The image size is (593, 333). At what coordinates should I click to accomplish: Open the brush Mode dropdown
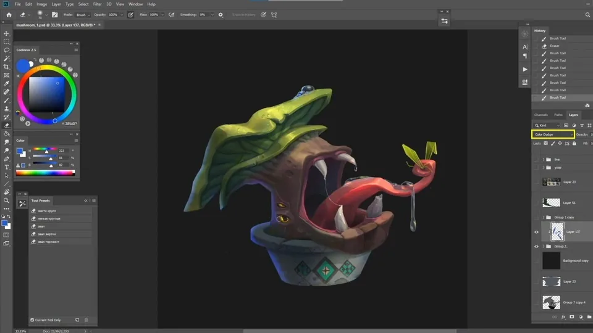tap(83, 15)
